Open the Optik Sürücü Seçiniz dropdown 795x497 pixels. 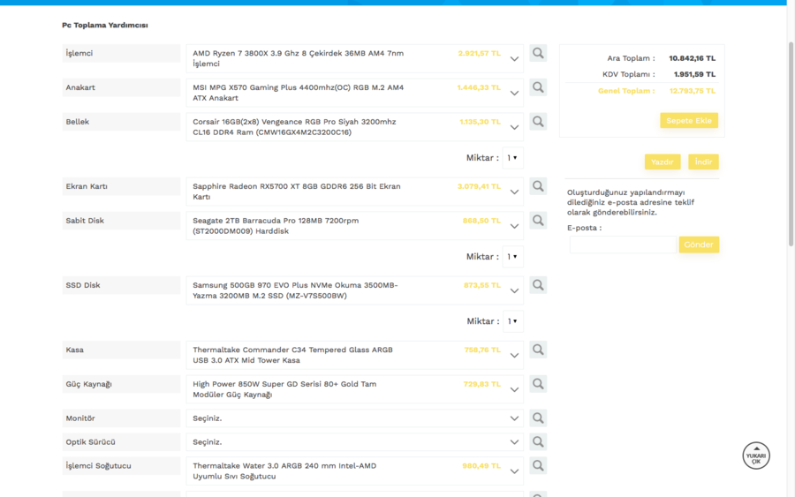click(354, 442)
